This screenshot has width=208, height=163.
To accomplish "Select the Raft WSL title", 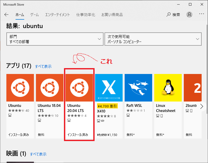I will (134, 106).
